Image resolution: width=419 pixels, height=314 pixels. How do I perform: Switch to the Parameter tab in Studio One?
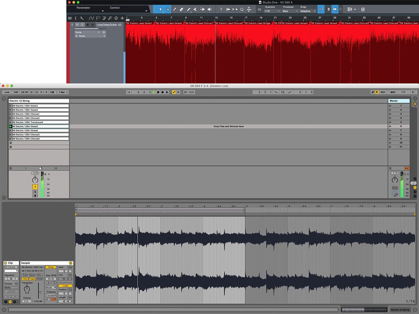[x=84, y=8]
